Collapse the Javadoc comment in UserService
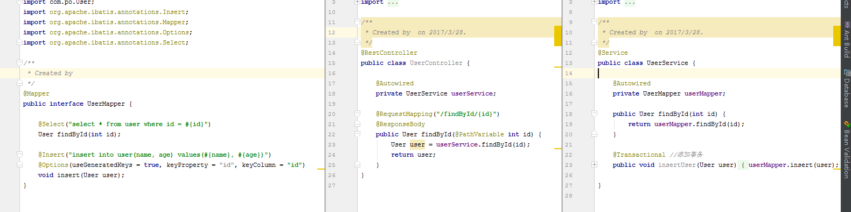 [x=594, y=22]
